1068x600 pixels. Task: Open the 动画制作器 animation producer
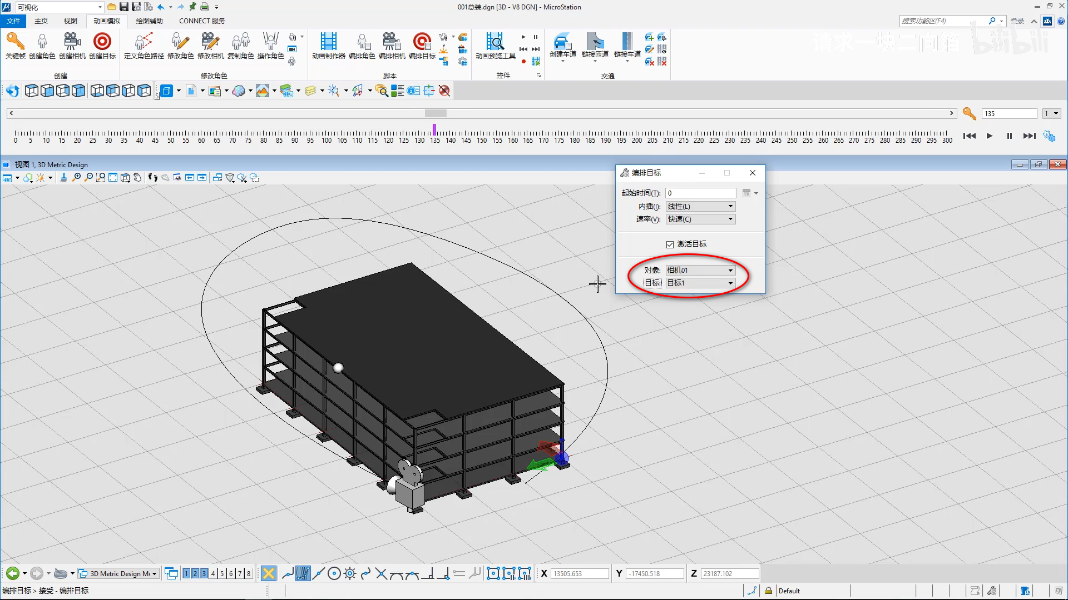(328, 42)
